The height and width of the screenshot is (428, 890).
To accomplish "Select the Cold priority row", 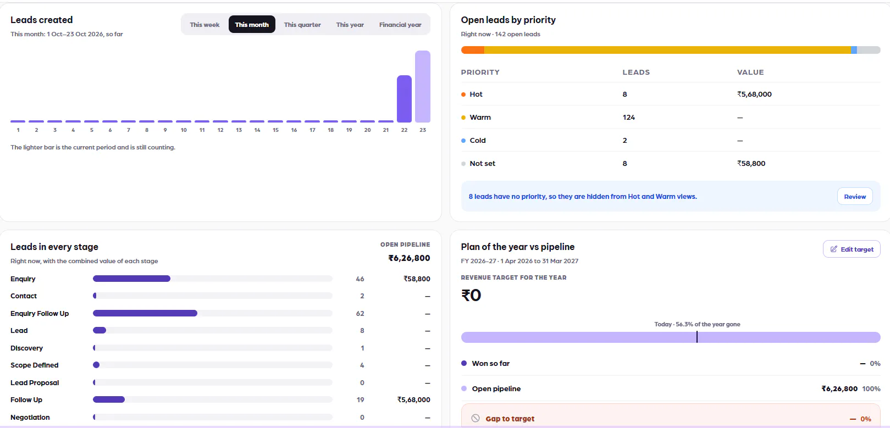I will coord(671,140).
